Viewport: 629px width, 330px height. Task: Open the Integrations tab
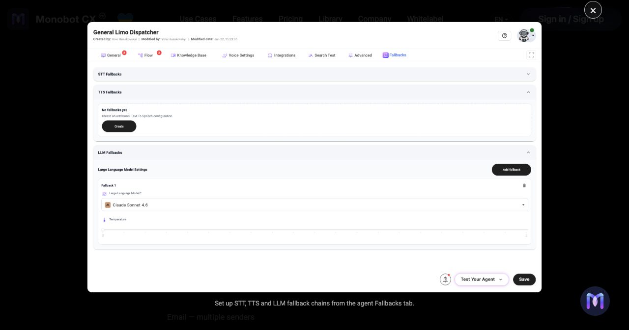click(282, 55)
